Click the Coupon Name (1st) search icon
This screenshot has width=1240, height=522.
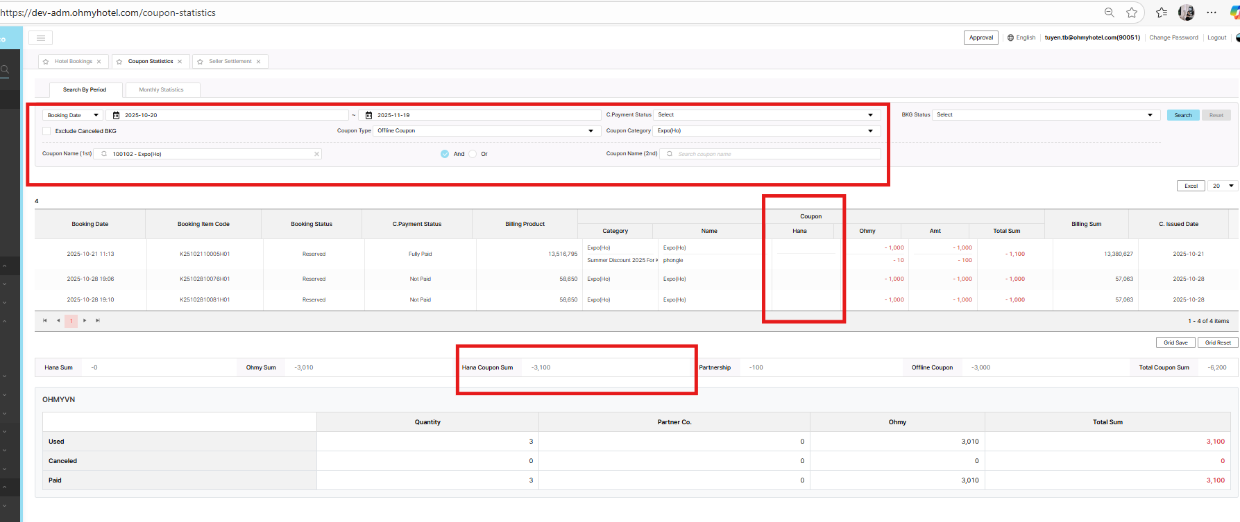[104, 154]
